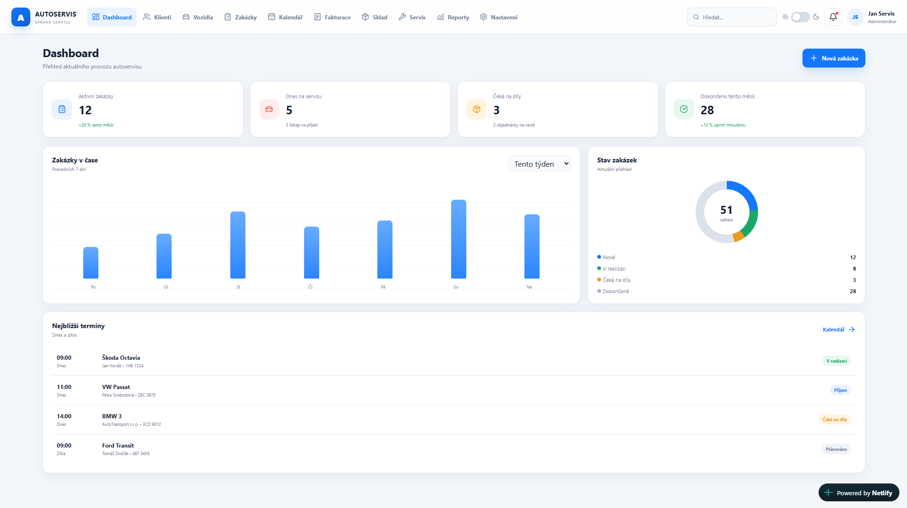Select the Ford Transit appointment row
907x508 pixels.
pos(454,449)
